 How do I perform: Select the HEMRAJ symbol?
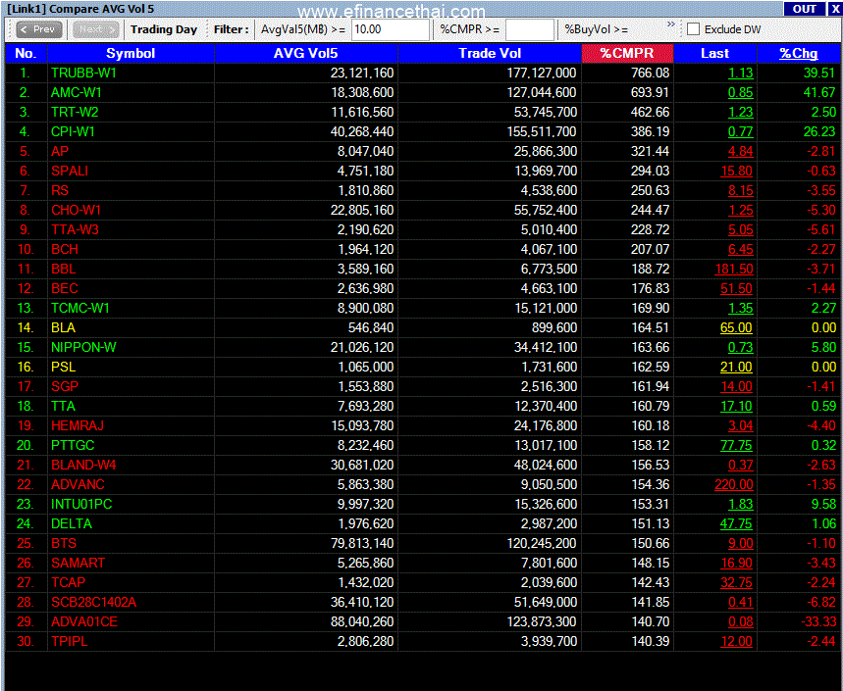pyautogui.click(x=78, y=425)
